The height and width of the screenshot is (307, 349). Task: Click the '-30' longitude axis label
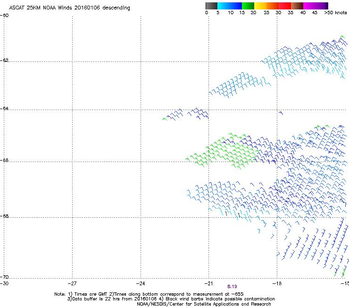4,283
